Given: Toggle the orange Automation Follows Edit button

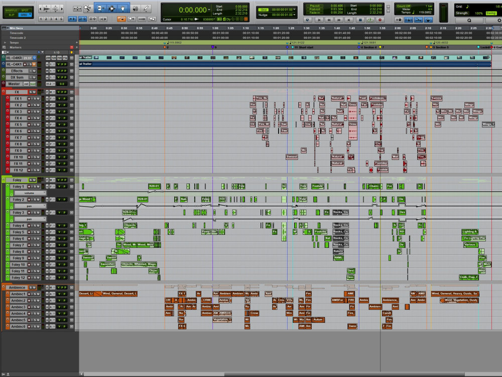Looking at the screenshot, I should tap(121, 19).
